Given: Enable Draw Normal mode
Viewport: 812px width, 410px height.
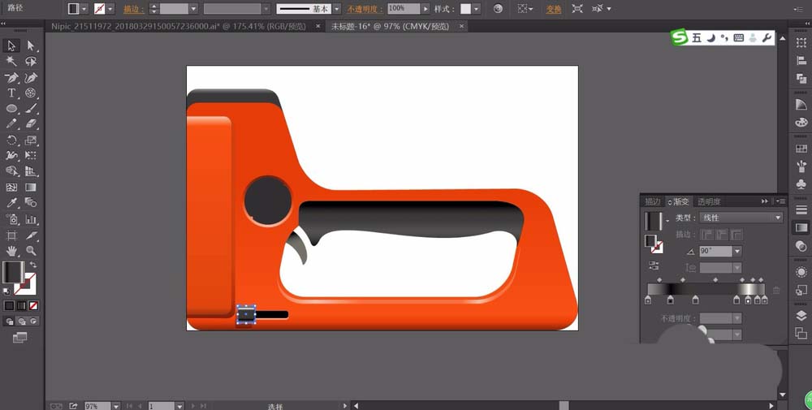Looking at the screenshot, I should (9, 322).
